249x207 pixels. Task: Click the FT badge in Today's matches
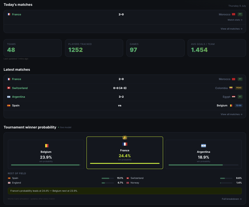click(x=240, y=14)
